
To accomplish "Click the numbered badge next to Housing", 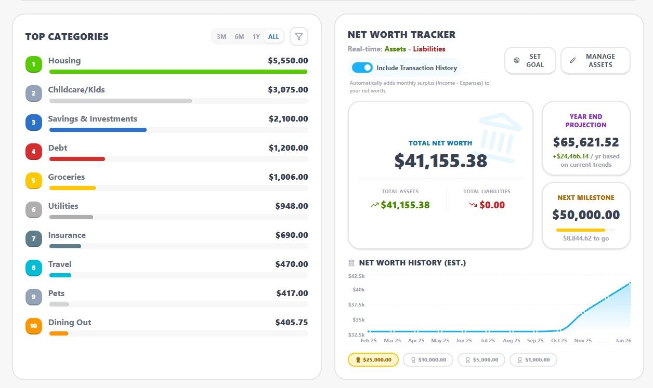I will click(x=33, y=64).
